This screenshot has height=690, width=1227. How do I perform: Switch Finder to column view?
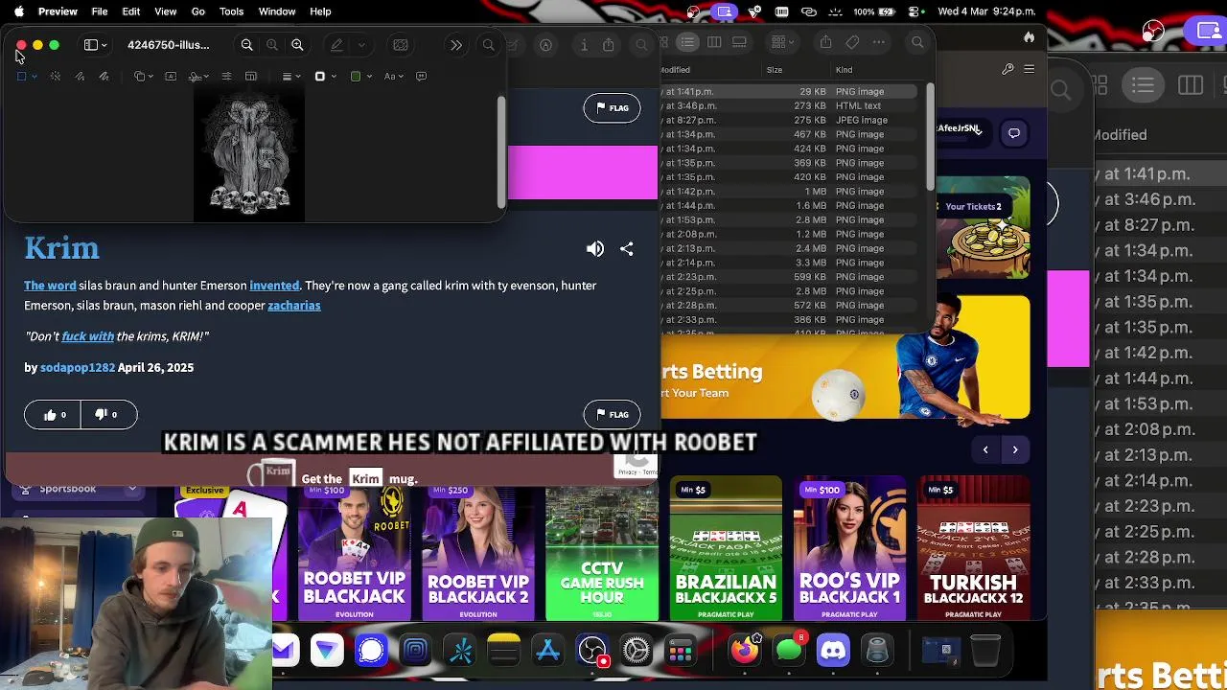click(x=714, y=42)
